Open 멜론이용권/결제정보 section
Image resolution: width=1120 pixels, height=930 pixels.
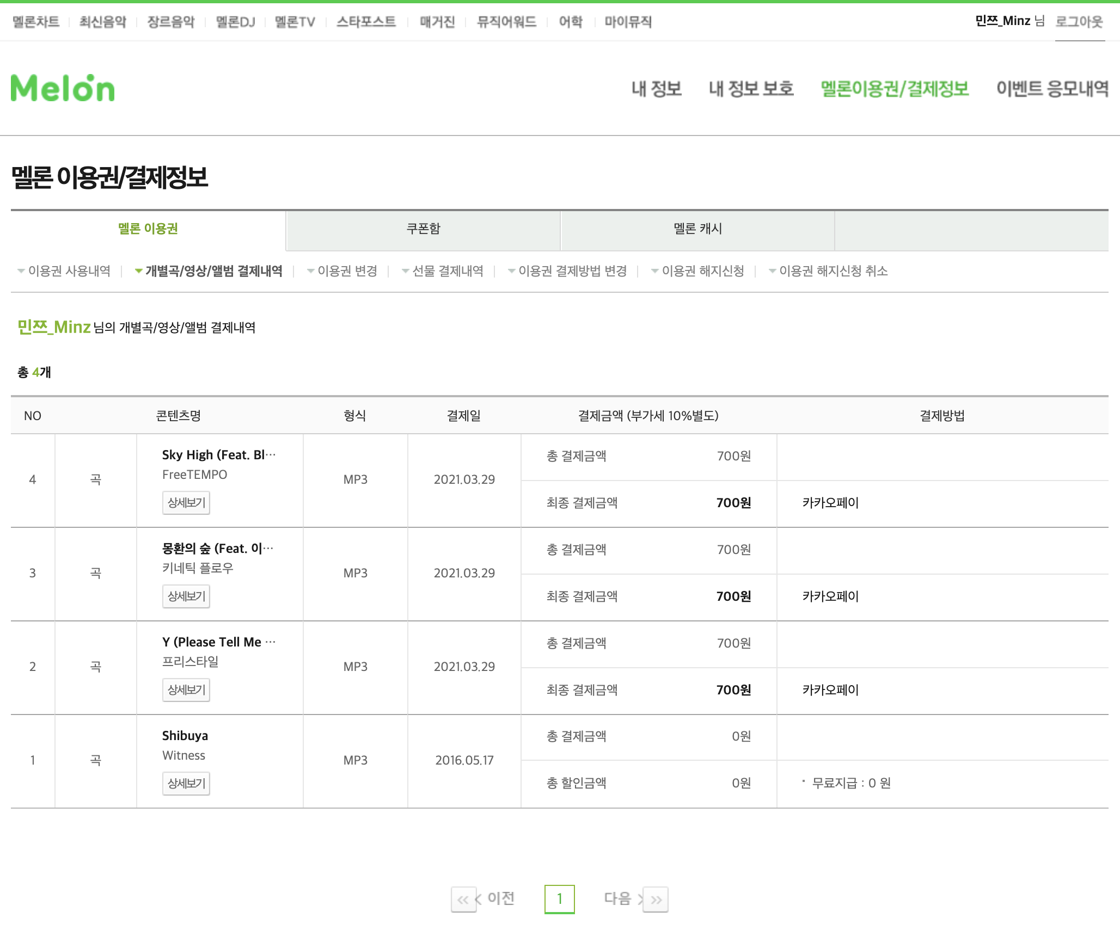click(x=895, y=88)
